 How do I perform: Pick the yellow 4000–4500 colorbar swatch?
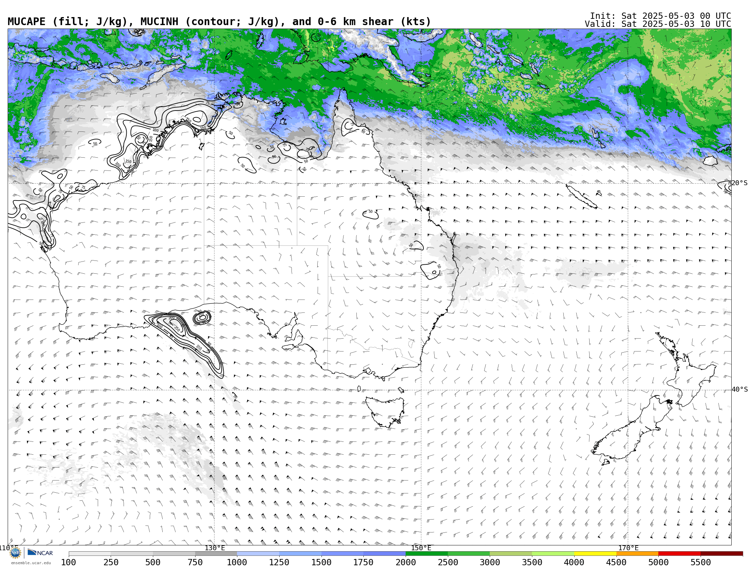pyautogui.click(x=595, y=554)
